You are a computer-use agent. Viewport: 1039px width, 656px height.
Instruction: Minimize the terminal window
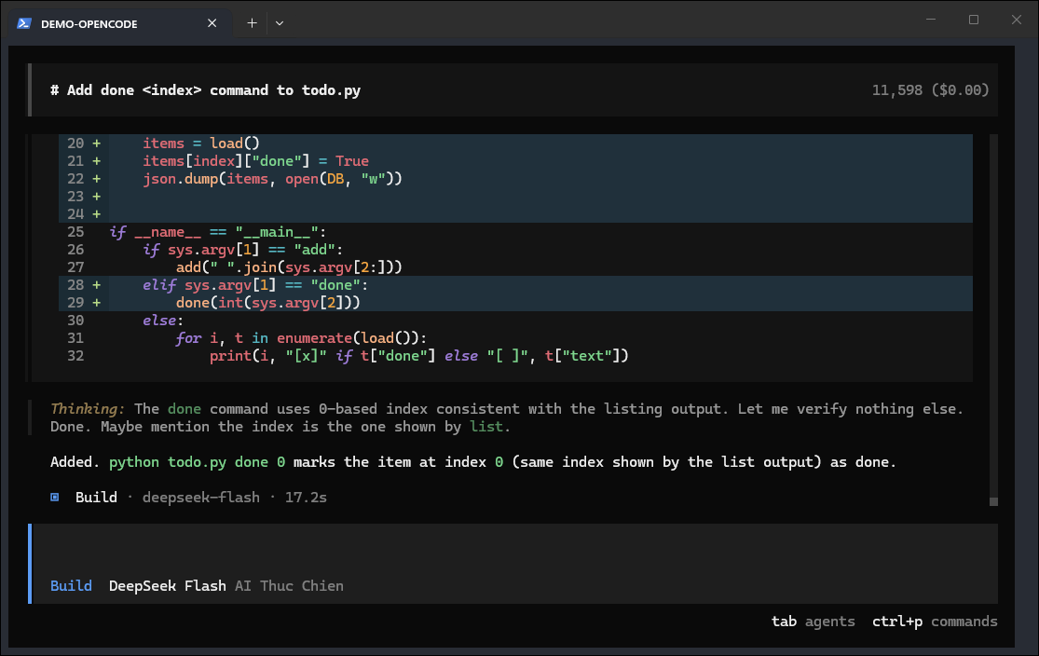931,20
